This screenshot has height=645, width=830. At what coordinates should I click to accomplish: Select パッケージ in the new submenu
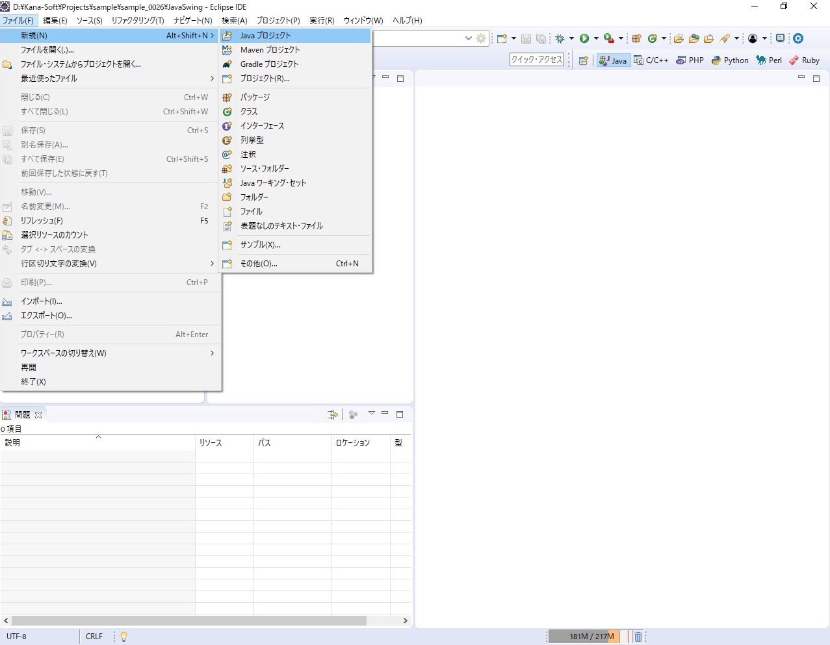[296, 97]
